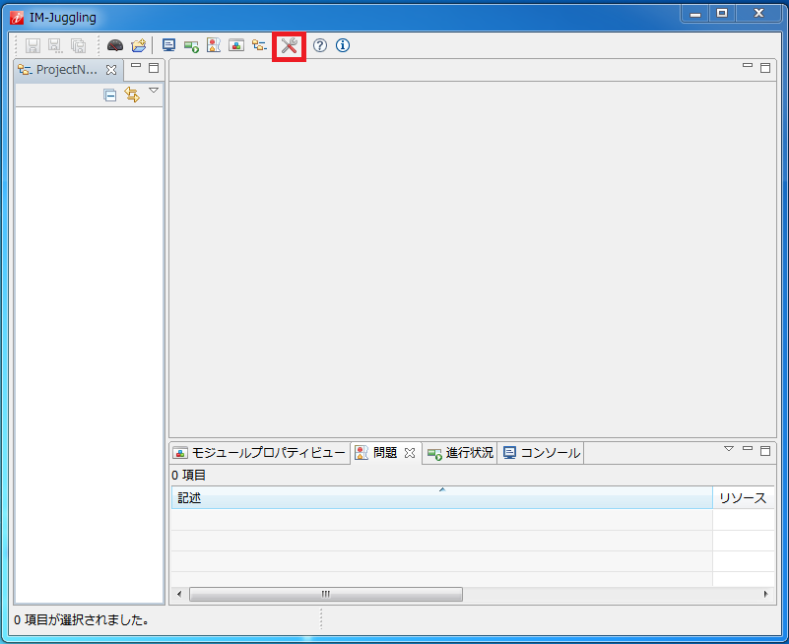Maximize the bottom problems panel
The height and width of the screenshot is (644, 789).
pos(765,450)
